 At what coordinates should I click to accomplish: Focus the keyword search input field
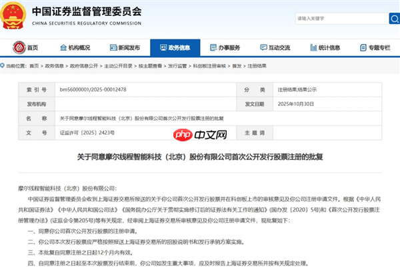[x=342, y=19]
